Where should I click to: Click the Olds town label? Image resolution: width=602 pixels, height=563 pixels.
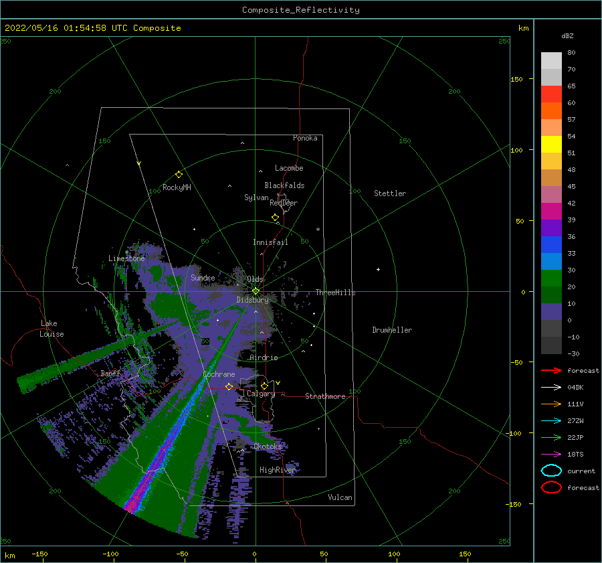click(255, 279)
